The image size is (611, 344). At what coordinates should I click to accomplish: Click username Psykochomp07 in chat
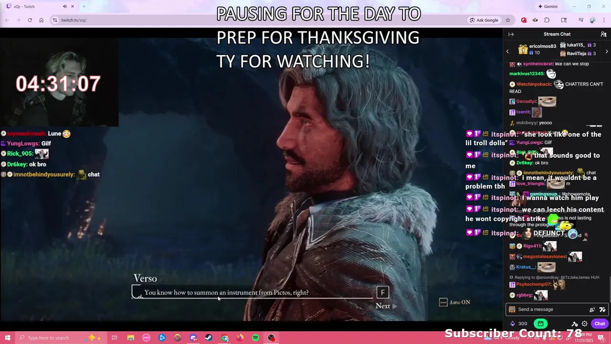533,284
